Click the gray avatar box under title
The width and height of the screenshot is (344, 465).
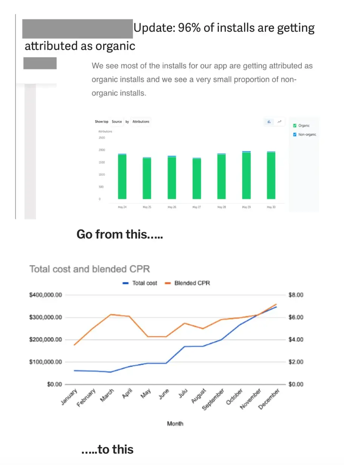tap(40, 63)
